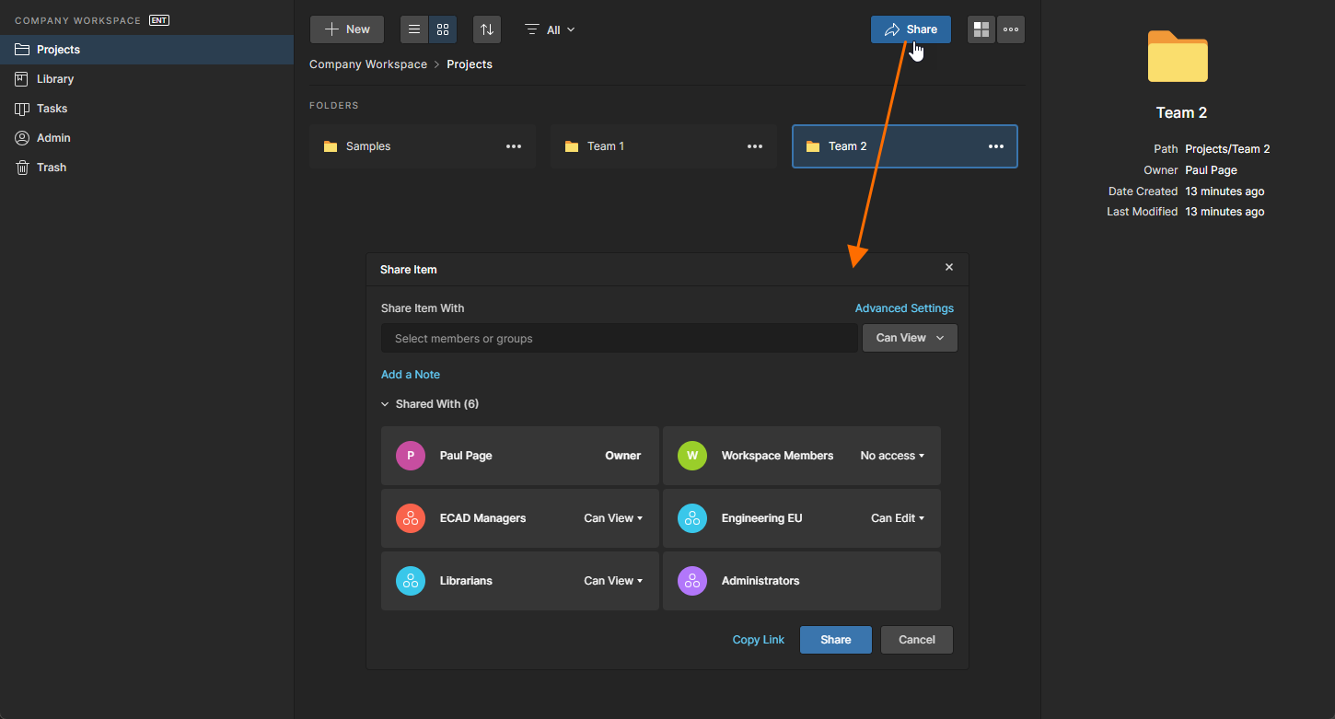The image size is (1335, 719).
Task: Open Samples folder options menu
Action: pos(514,146)
